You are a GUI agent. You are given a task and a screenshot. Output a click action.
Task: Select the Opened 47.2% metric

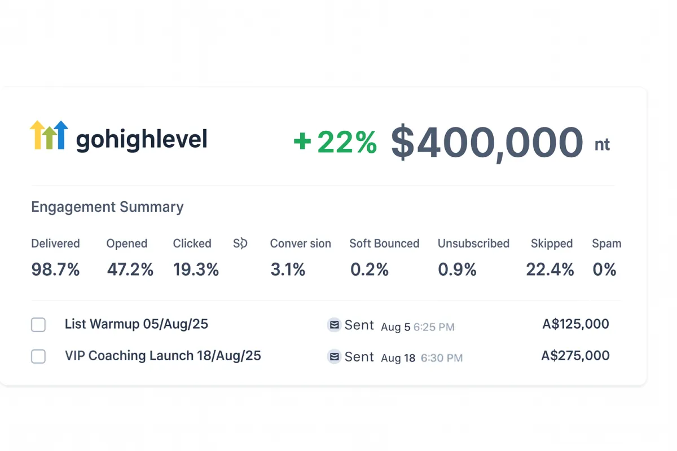(130, 269)
